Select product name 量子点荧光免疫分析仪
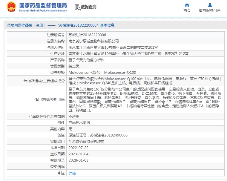 coord(86,60)
